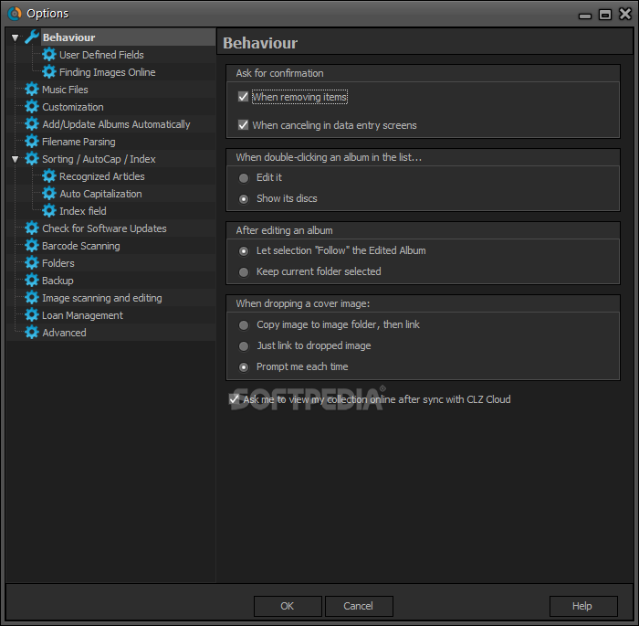This screenshot has width=639, height=626.
Task: Open Finding Images Online settings
Action: point(107,72)
